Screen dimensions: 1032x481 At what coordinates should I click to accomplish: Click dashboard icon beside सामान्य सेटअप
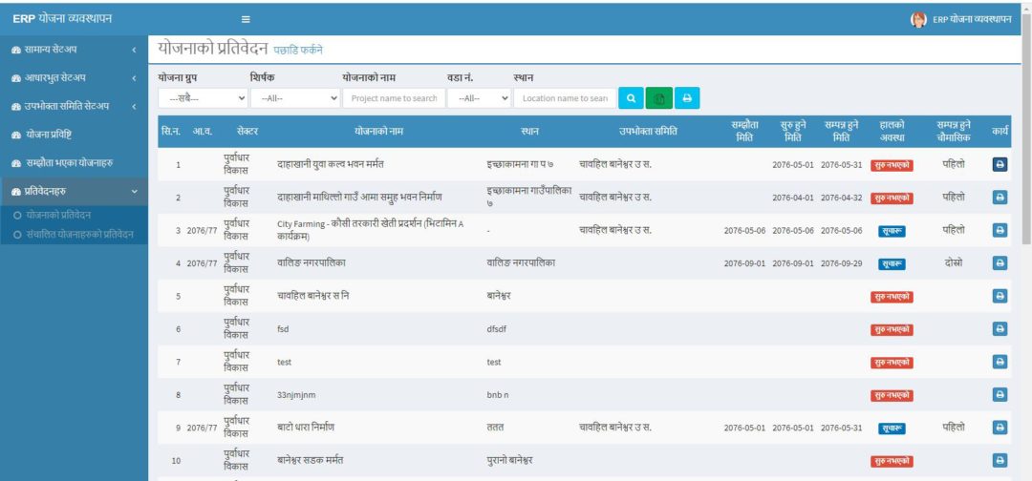point(16,50)
